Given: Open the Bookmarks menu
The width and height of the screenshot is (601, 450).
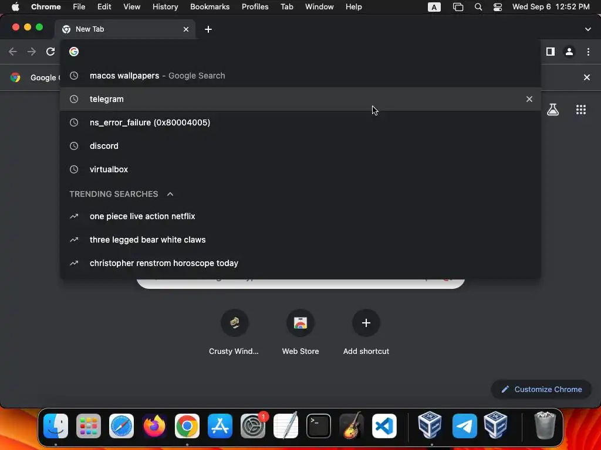Looking at the screenshot, I should pos(210,7).
